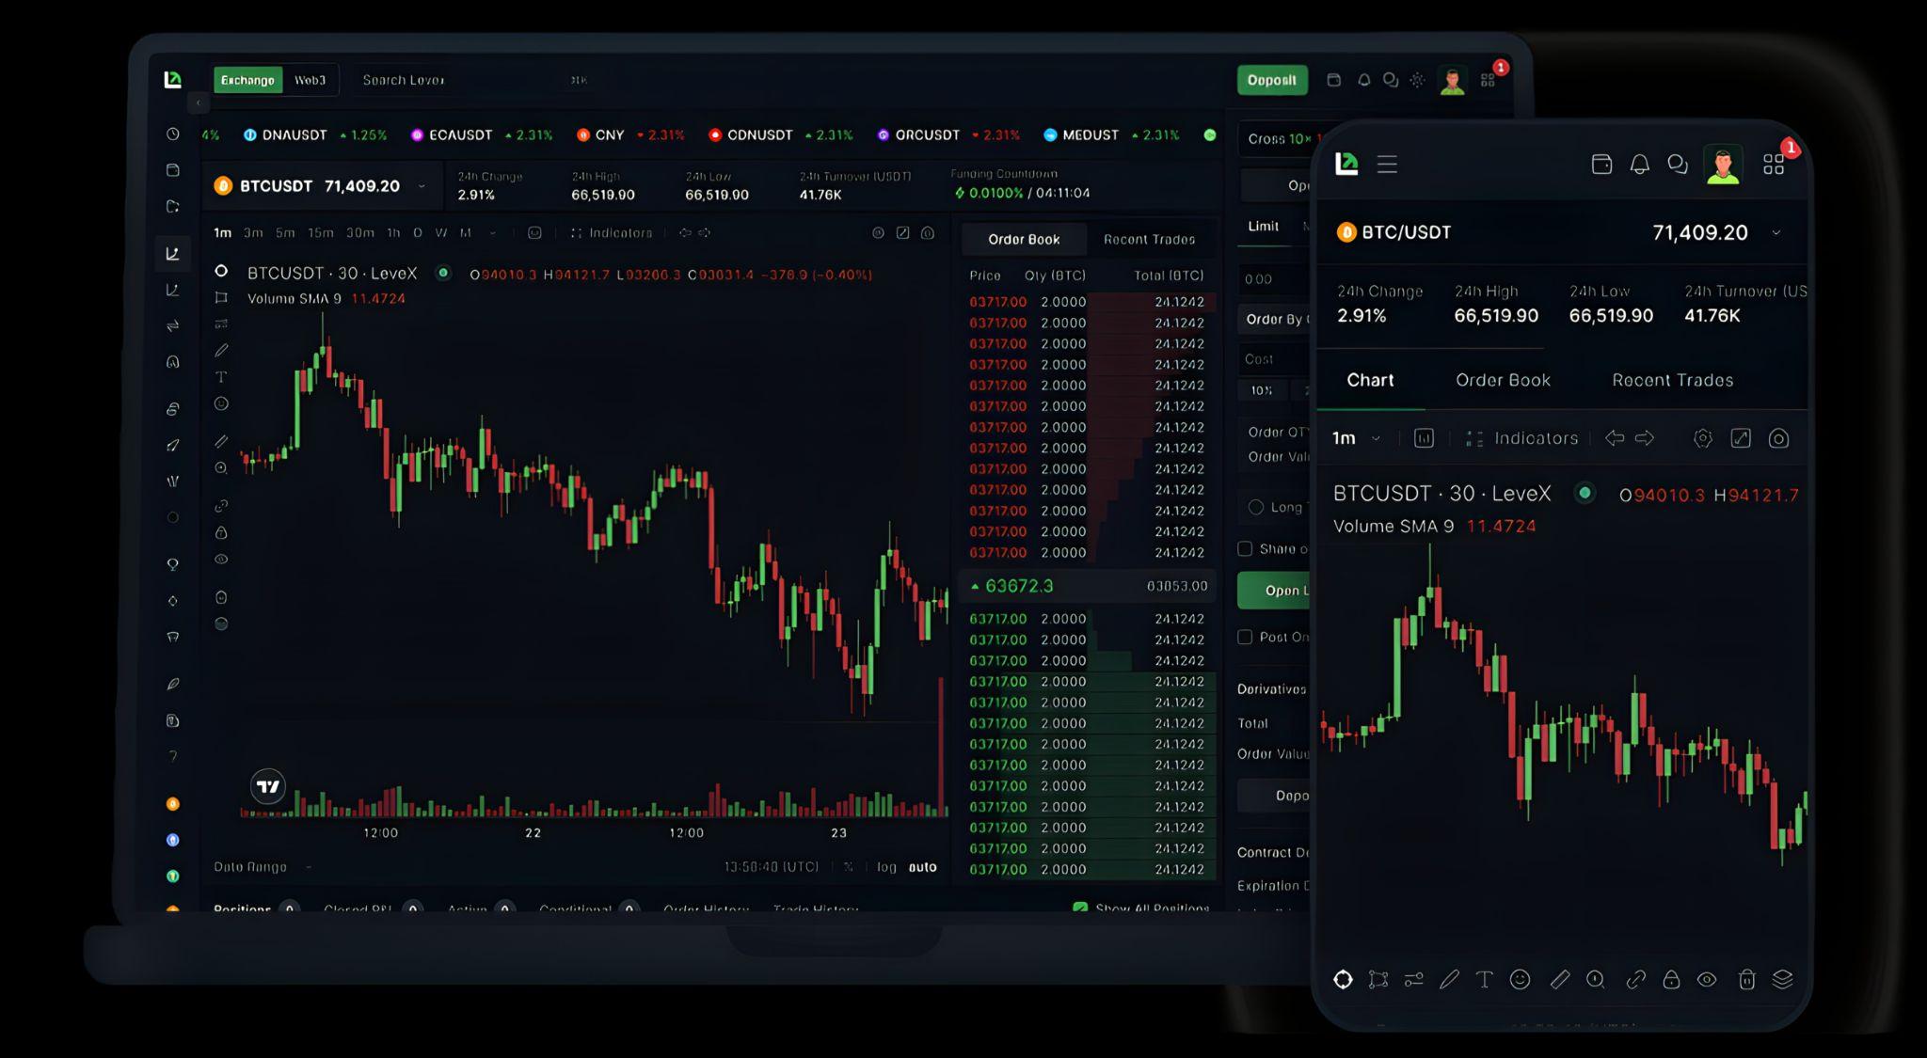Click camera snapshot icon on phone chart
1927x1058 pixels.
click(1778, 438)
